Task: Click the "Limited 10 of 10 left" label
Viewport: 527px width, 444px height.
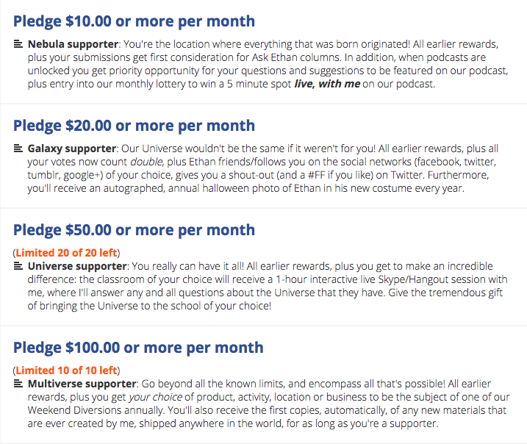Action: 65,370
